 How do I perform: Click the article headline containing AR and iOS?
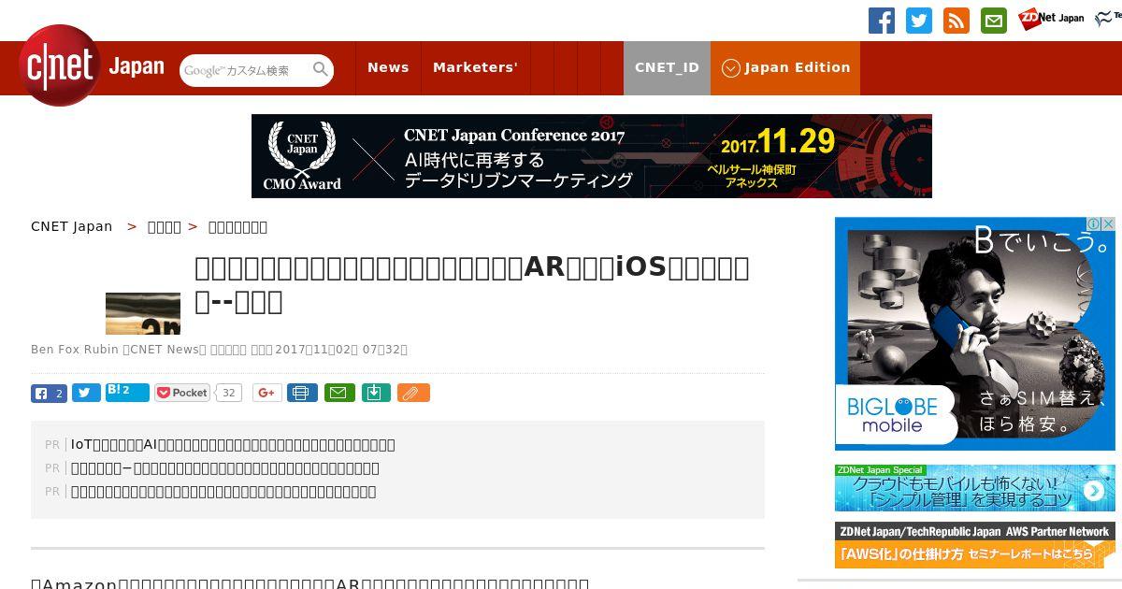tap(472, 284)
